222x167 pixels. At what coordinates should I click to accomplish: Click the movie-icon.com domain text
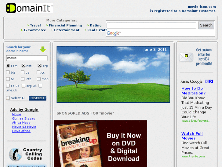coord(202,7)
